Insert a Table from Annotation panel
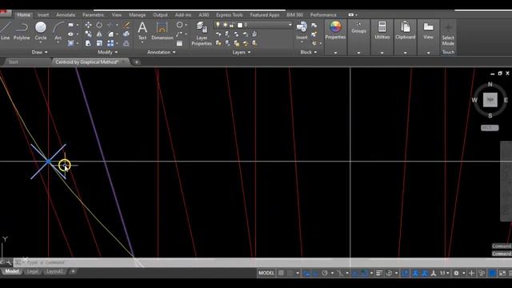This screenshot has height=288, width=512. coord(179,43)
